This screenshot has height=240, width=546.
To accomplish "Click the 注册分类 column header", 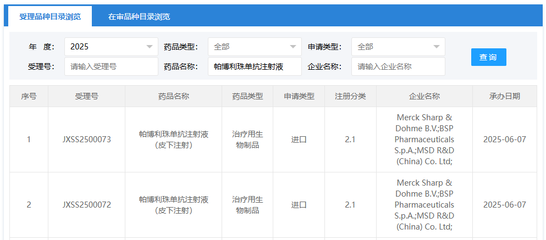I will 350,96.
